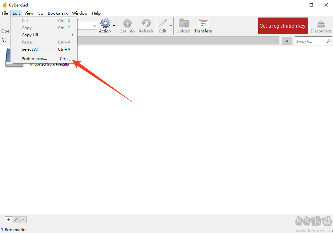The height and width of the screenshot is (233, 333).
Task: Open the Help menu
Action: 96,13
